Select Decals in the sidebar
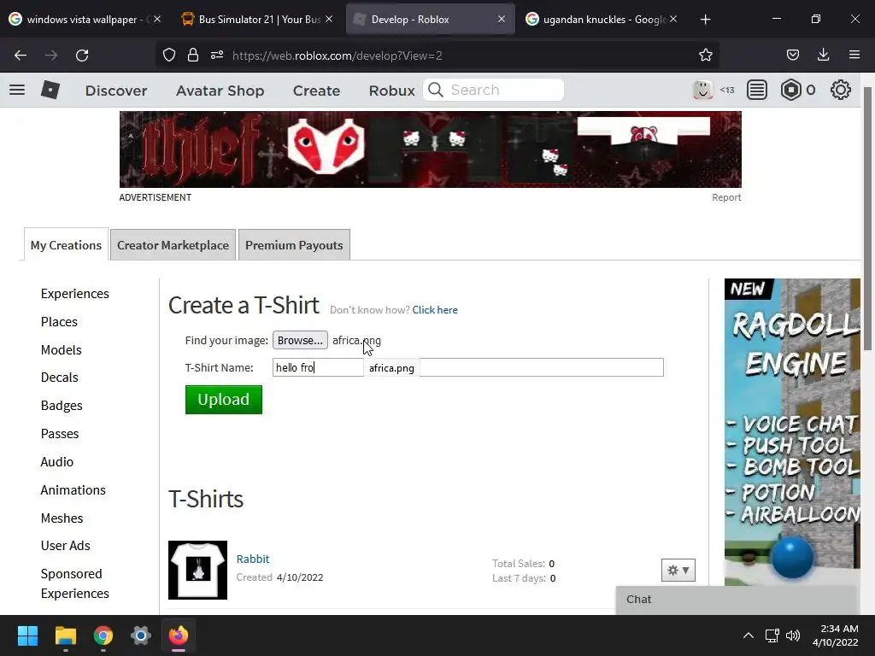Viewport: 875px width, 656px height. point(60,378)
